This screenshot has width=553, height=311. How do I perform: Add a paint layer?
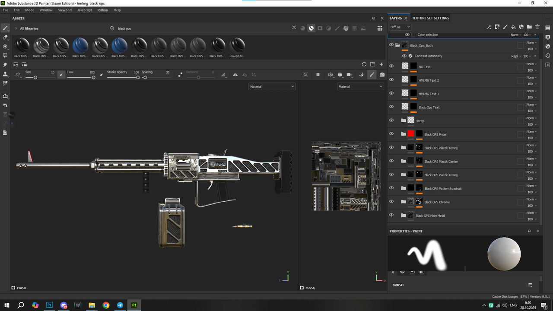click(505, 27)
